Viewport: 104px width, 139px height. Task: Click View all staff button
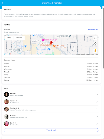[51, 130]
